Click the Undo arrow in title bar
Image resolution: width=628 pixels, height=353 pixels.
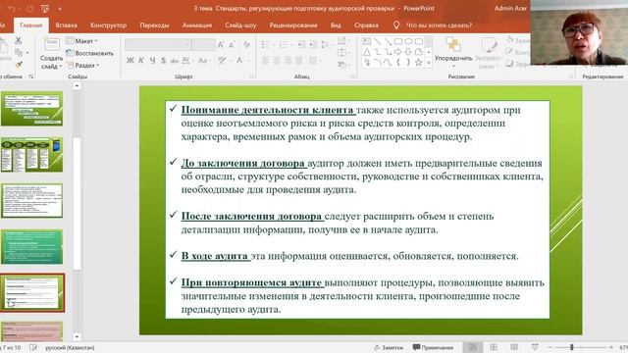coord(12,9)
